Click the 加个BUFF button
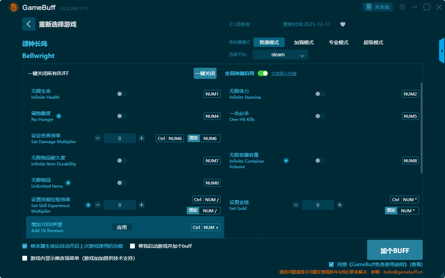This screenshot has width=445, height=278. point(395,250)
